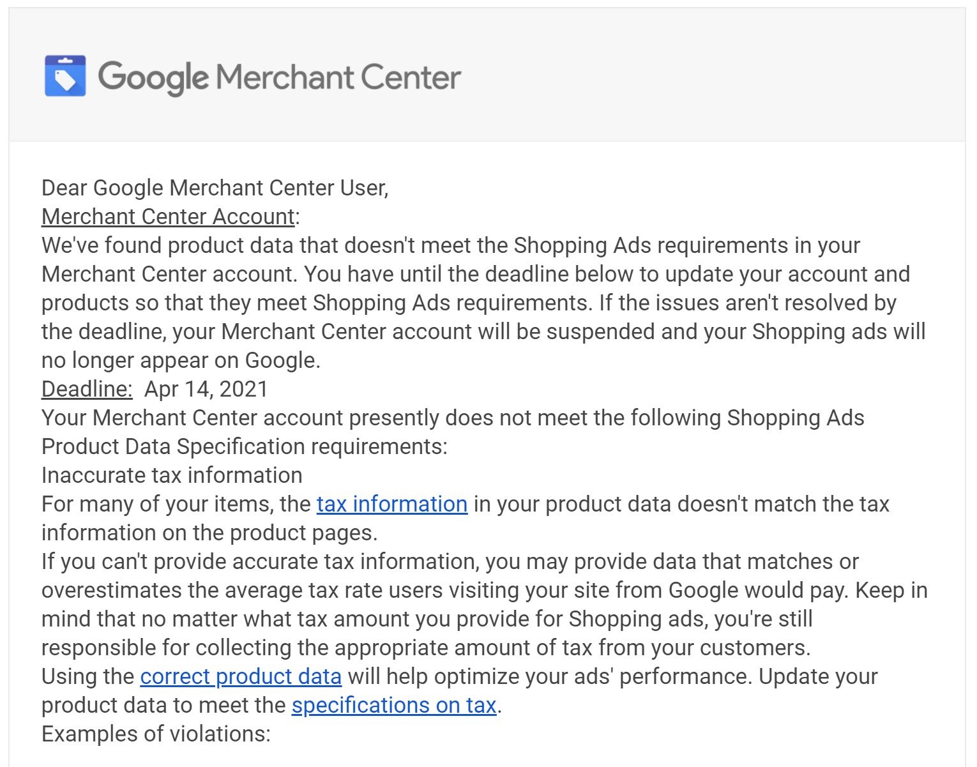Click the 'no longer appear on Google.' line
This screenshot has height=767, width=977.
[181, 360]
